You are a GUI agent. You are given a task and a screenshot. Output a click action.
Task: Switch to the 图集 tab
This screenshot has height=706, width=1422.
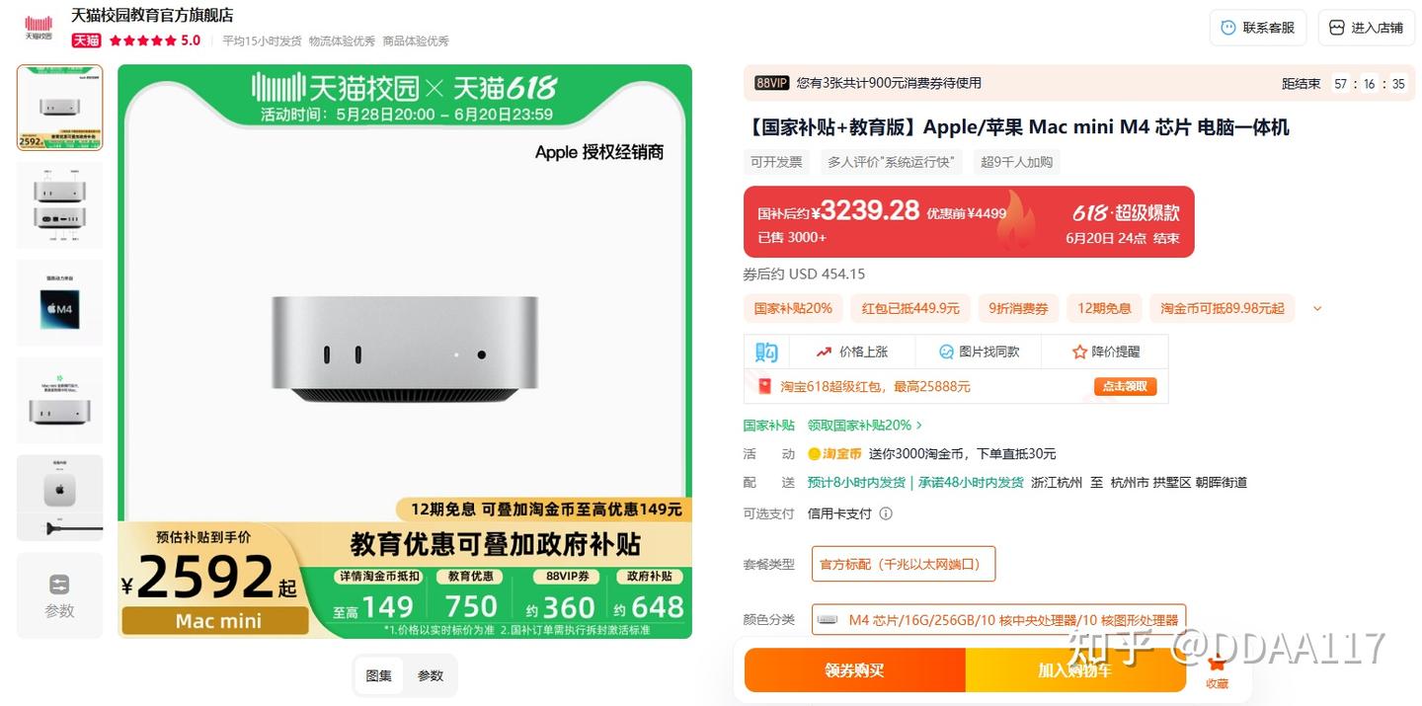(379, 675)
